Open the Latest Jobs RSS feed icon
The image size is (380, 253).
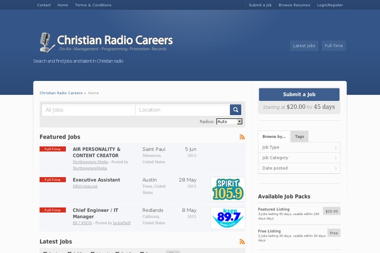point(242,242)
